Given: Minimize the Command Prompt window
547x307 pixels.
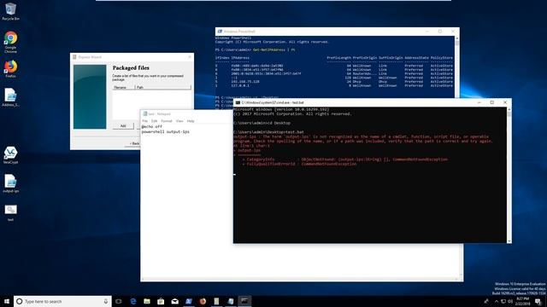Looking at the screenshot, I should click(479, 102).
